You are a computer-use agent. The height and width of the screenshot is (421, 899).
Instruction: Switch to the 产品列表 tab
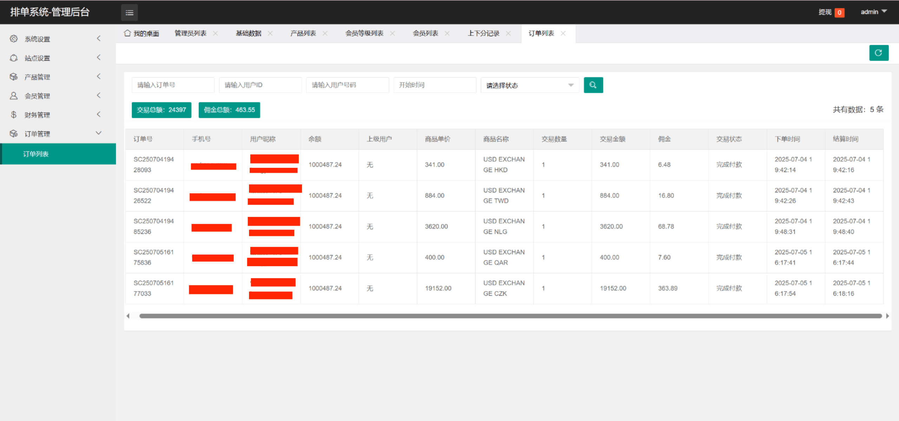coord(303,33)
